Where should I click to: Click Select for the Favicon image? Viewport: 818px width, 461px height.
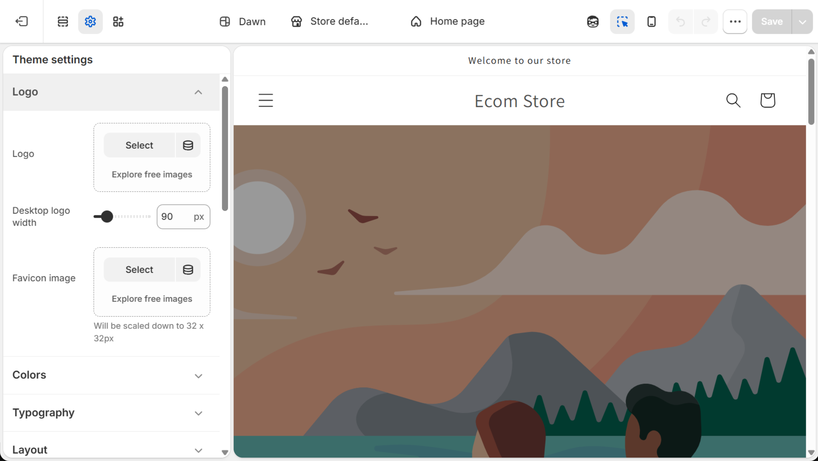139,269
